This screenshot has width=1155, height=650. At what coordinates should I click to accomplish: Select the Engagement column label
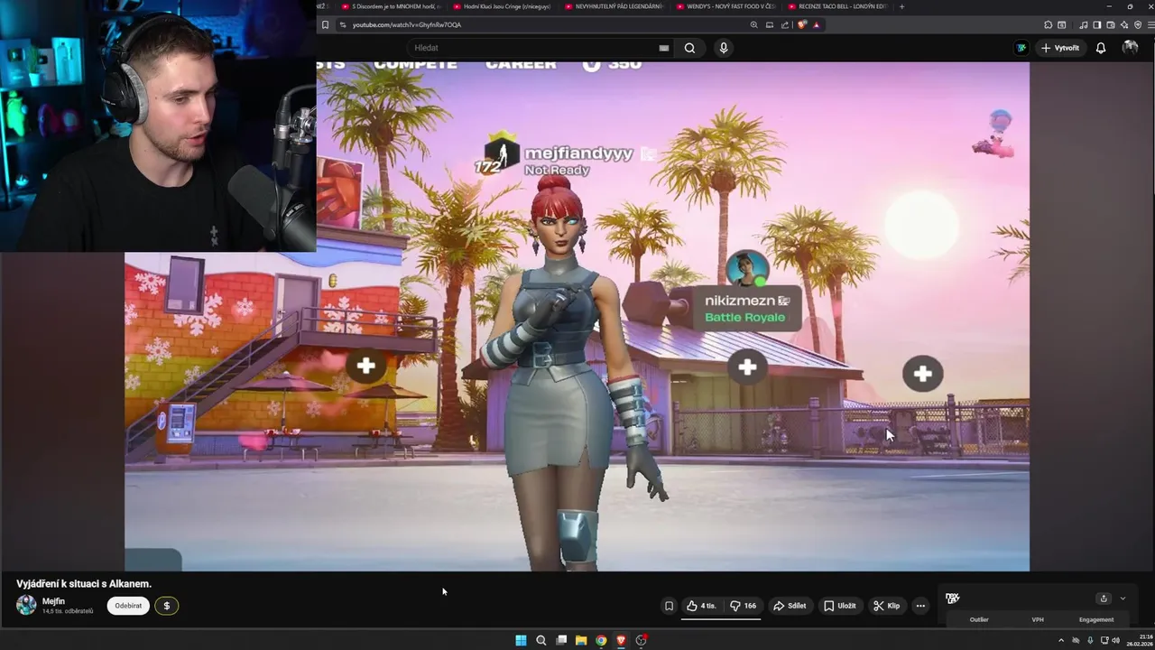coord(1096,619)
